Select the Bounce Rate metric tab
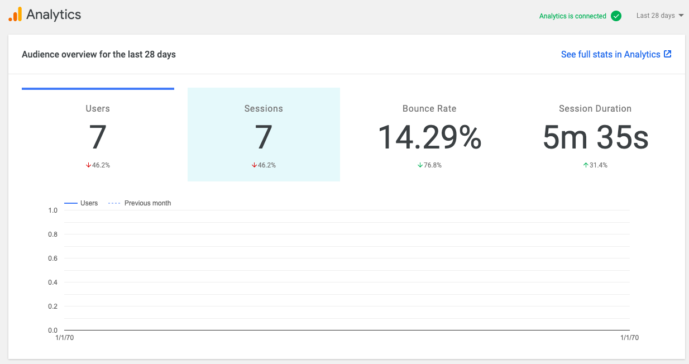This screenshot has width=689, height=364. click(429, 135)
